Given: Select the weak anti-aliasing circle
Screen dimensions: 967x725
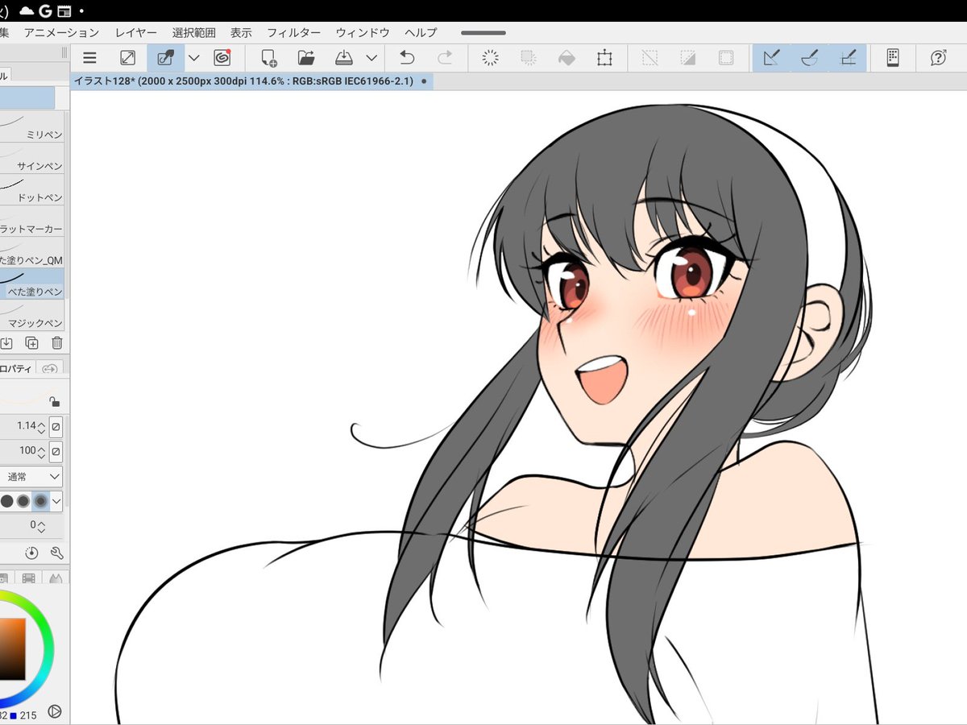Looking at the screenshot, I should click(7, 501).
